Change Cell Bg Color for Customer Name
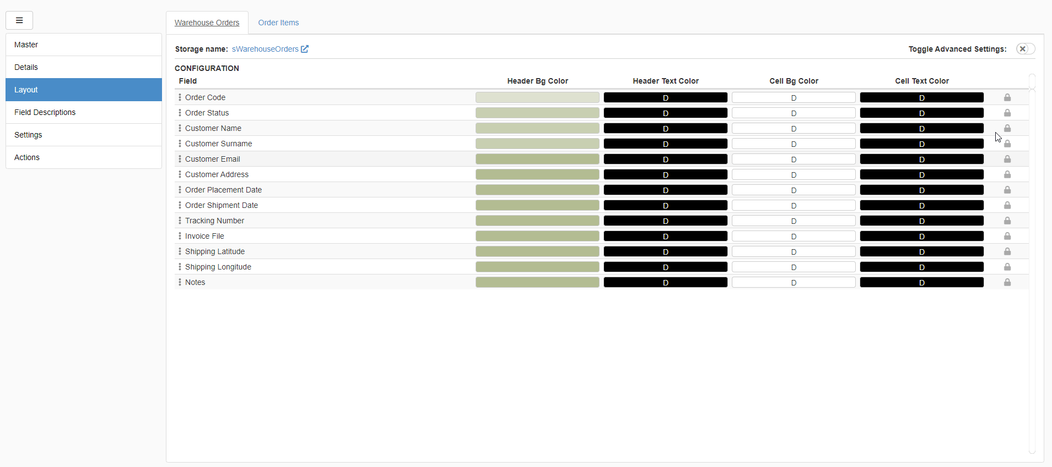This screenshot has height=467, width=1052. click(794, 128)
